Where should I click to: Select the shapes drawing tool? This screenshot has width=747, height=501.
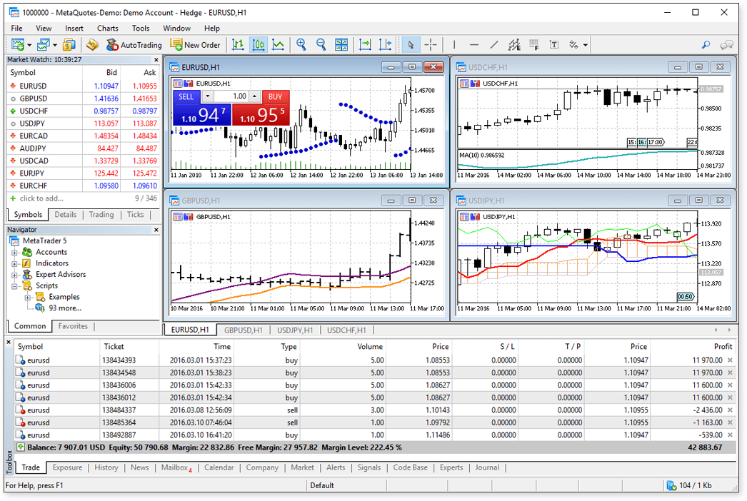[573, 45]
